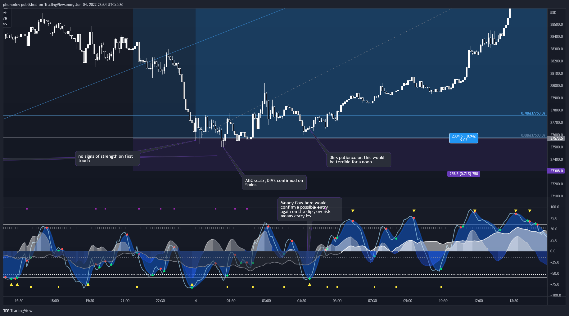This screenshot has height=316, width=569.
Task: Click the 19:30 time axis label
Action: [90, 301]
